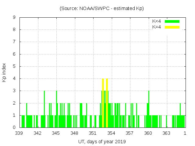This screenshot has width=195, height=146.
Task: Click the yellow K=4 legend swatch
Action: [x=172, y=27]
